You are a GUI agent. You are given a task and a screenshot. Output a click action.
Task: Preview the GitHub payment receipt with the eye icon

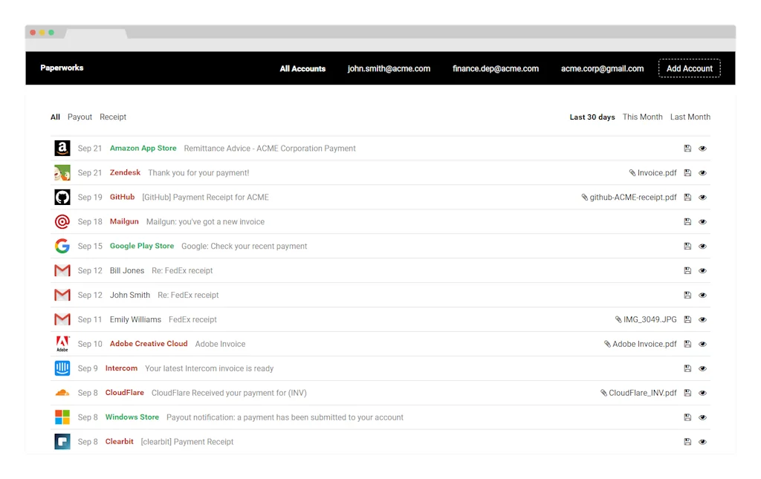point(702,197)
